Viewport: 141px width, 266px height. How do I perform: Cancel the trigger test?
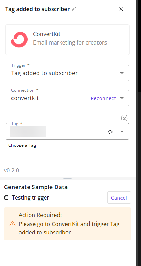(119, 198)
